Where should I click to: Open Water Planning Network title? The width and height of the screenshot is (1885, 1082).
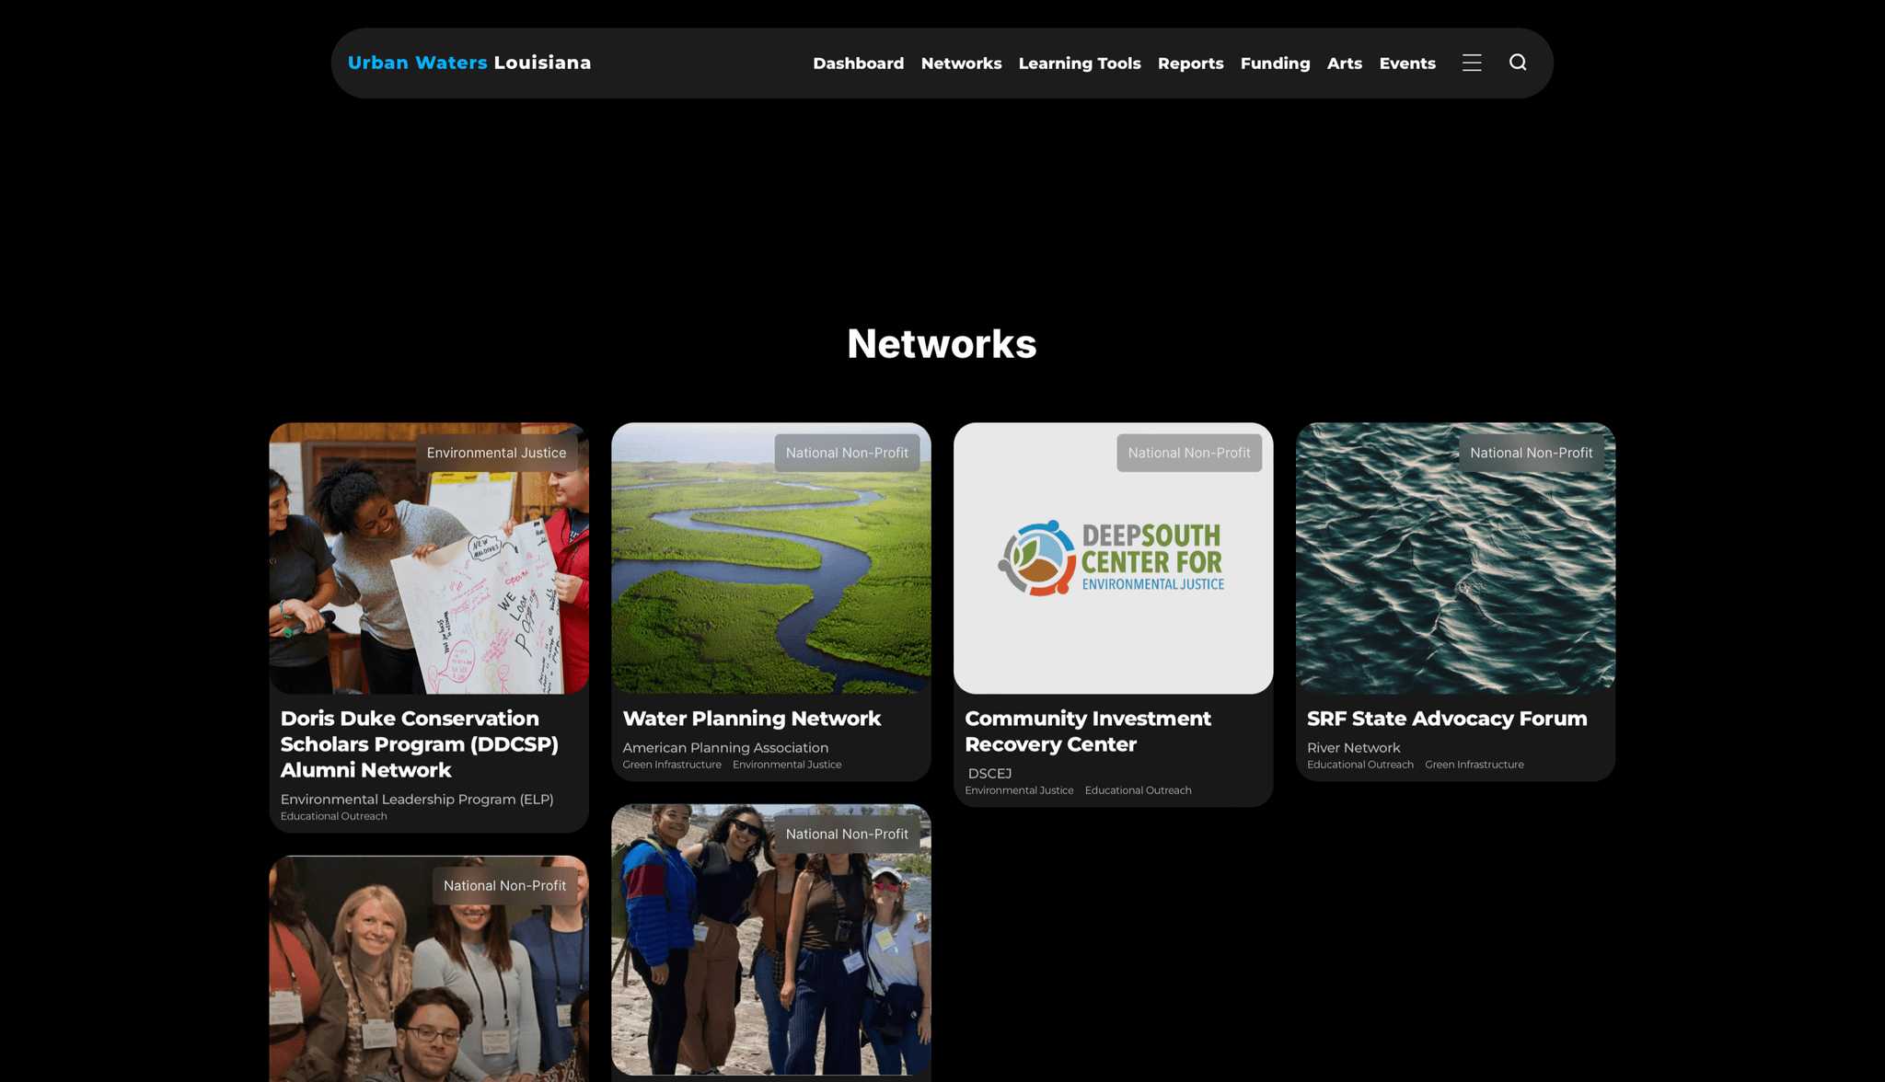[x=752, y=719]
